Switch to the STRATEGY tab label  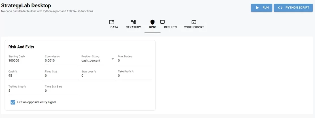pyautogui.click(x=133, y=27)
